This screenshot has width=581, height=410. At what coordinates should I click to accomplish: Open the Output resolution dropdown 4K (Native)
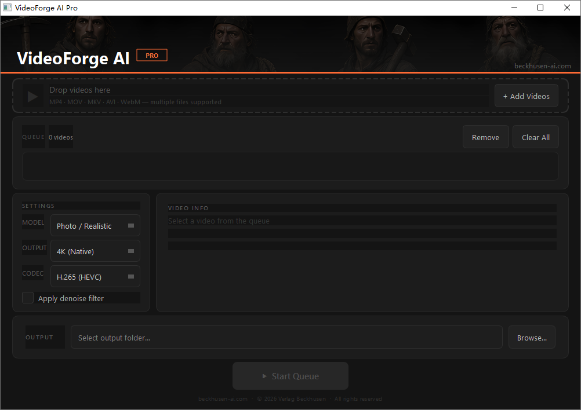[95, 251]
